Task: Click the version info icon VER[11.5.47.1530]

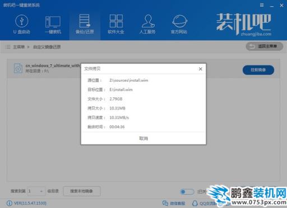Action: (10, 203)
